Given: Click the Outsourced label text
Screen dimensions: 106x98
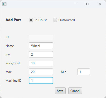Looking at the screenshot, I should click(67, 20).
